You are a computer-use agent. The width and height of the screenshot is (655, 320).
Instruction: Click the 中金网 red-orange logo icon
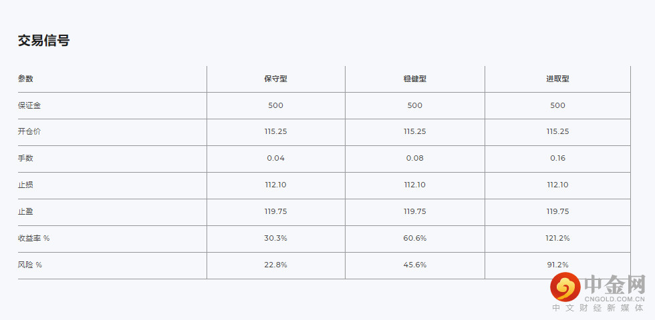pyautogui.click(x=565, y=288)
